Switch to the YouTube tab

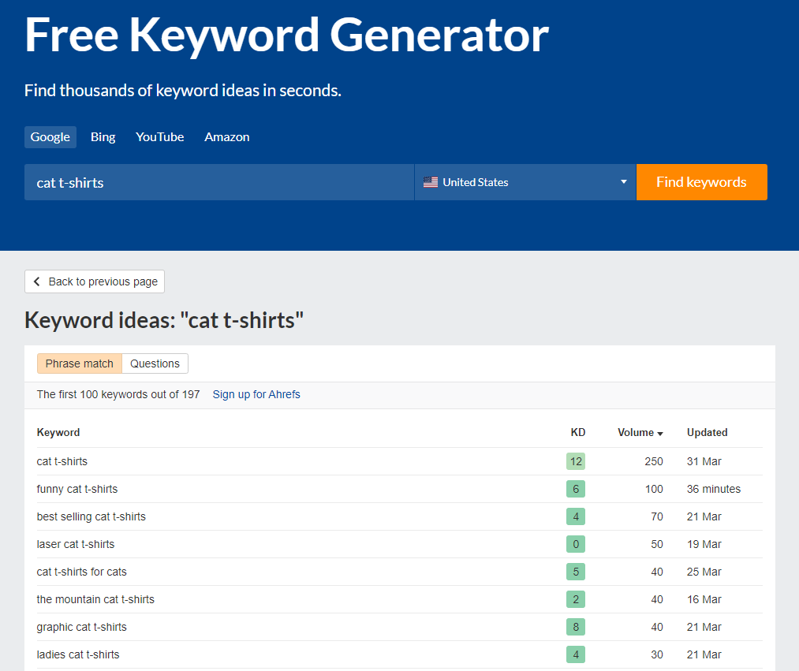(x=159, y=137)
